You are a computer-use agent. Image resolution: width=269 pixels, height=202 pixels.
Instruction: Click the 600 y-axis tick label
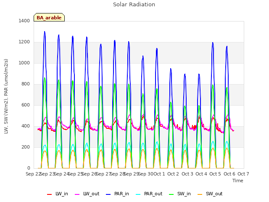pyautogui.click(x=26, y=105)
